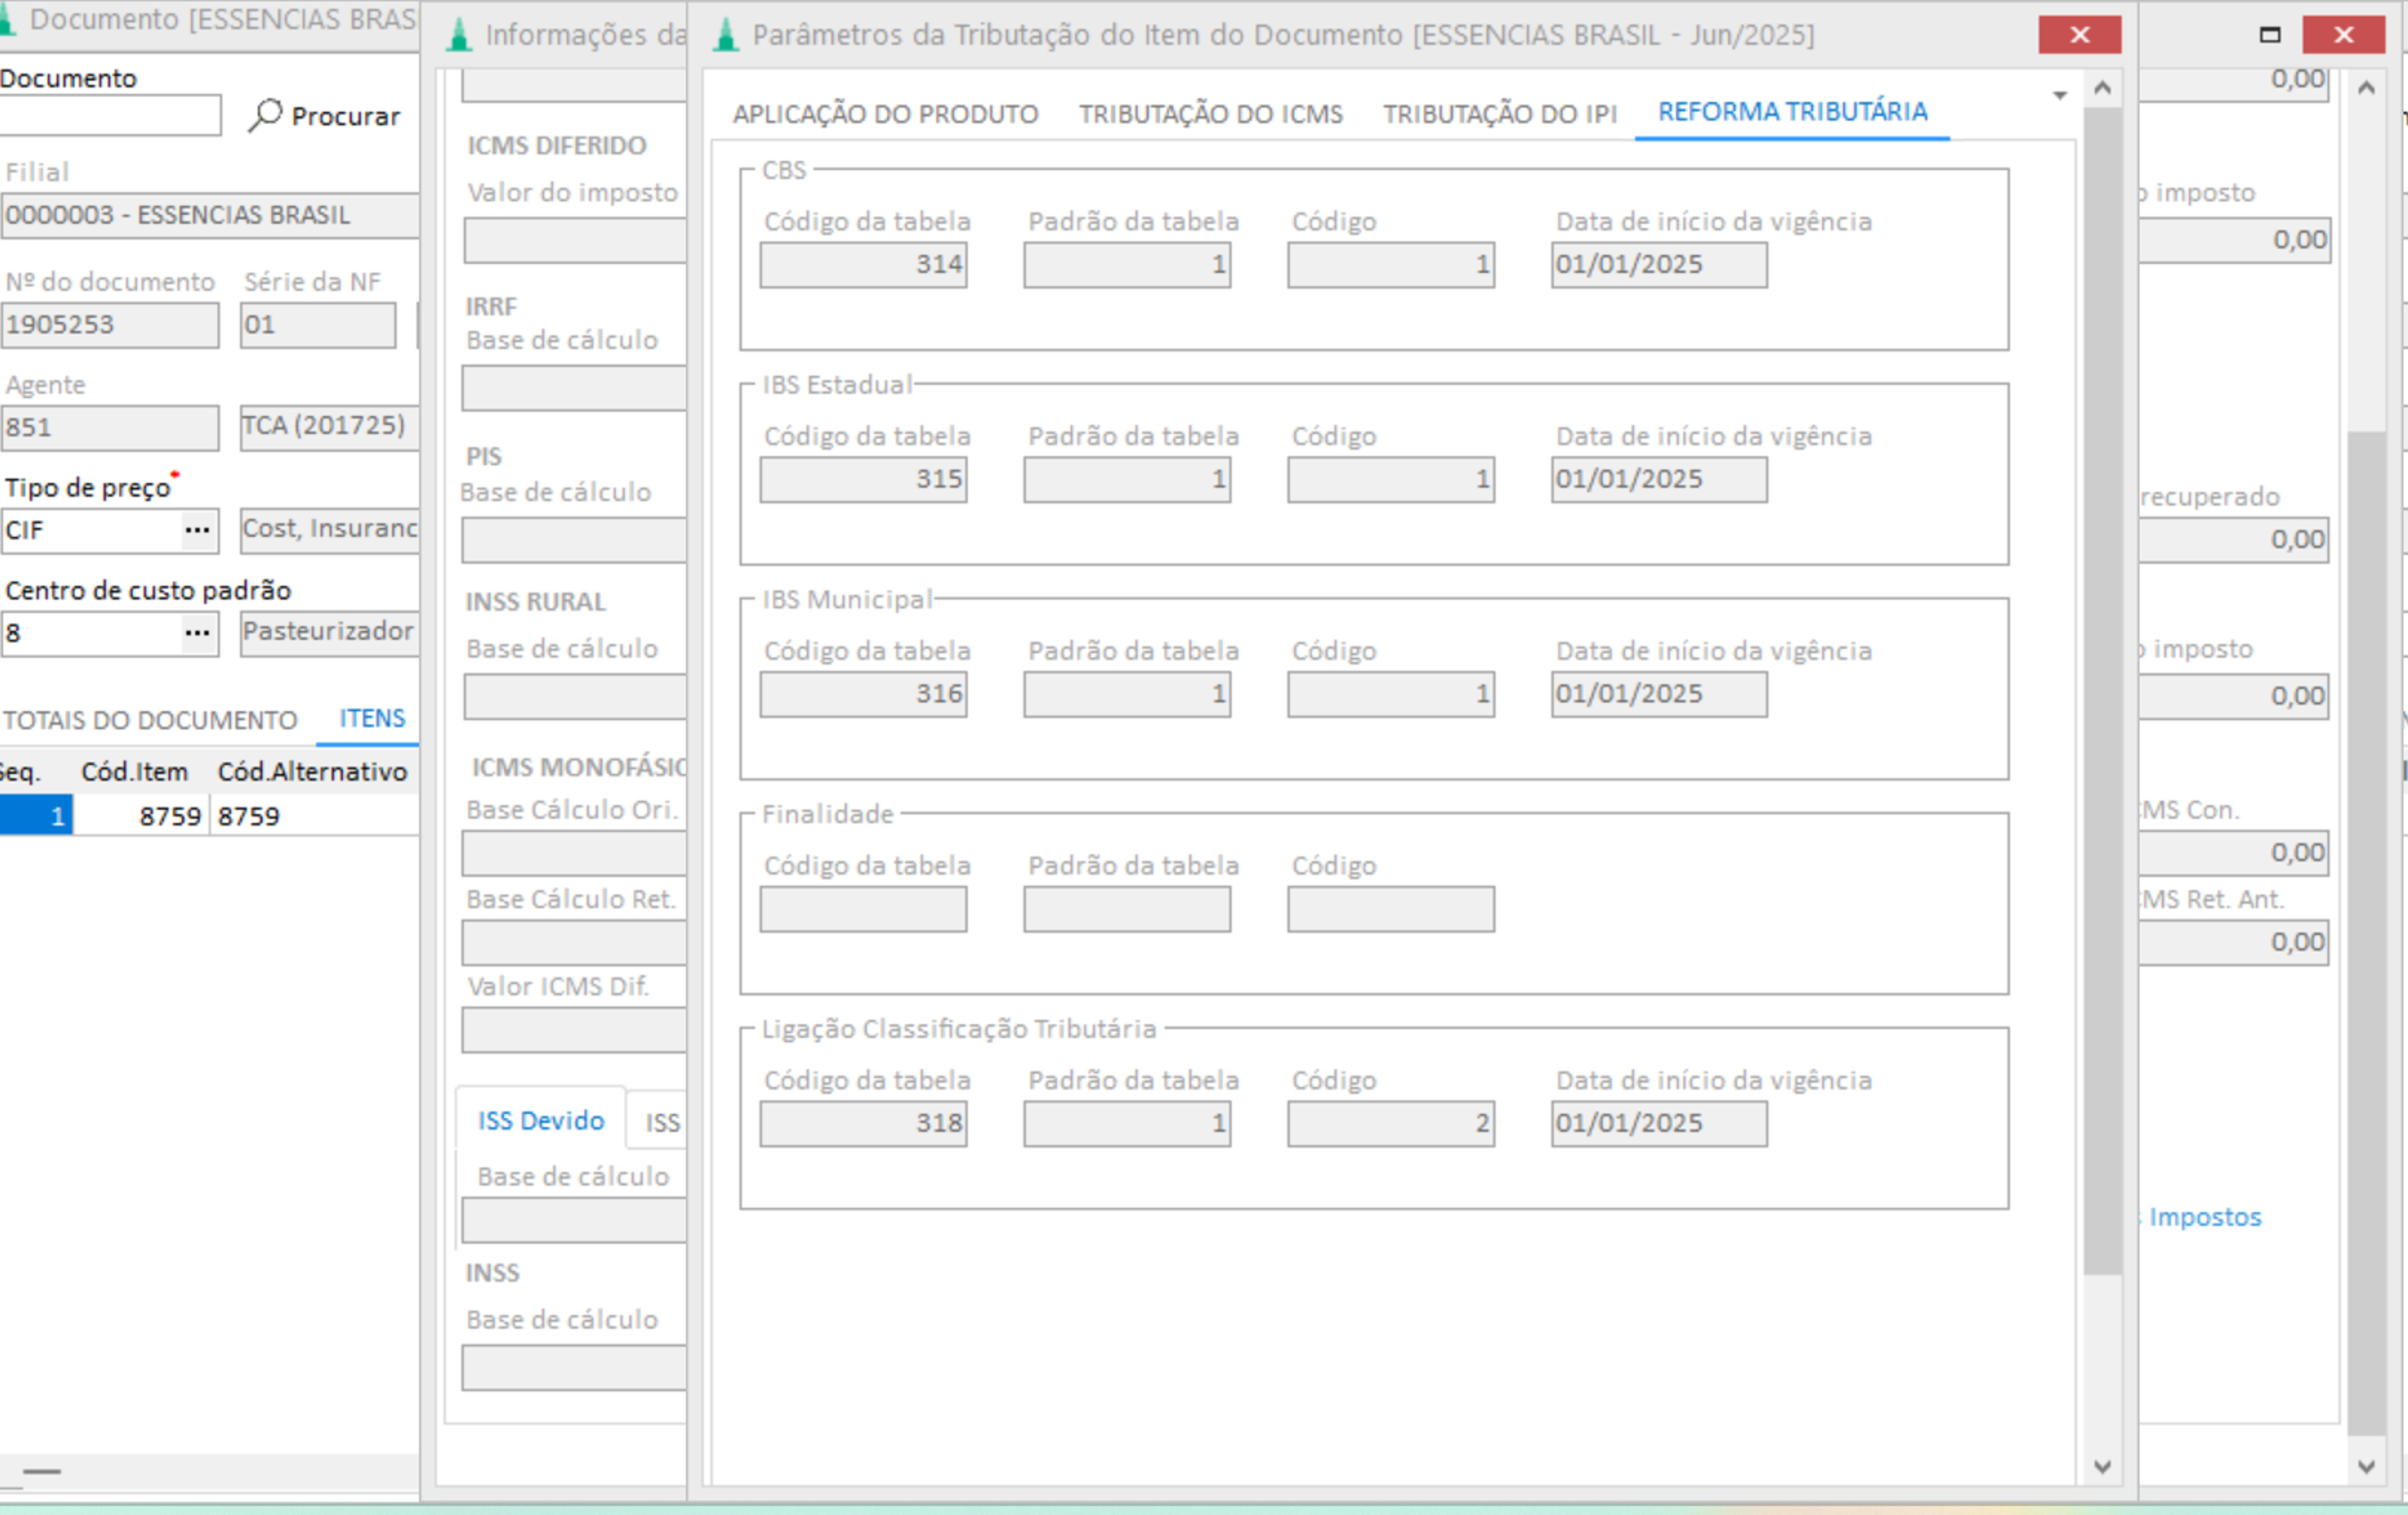The image size is (2408, 1515).
Task: Open Centro de custo padrão ellipsis lookup
Action: pyautogui.click(x=197, y=633)
